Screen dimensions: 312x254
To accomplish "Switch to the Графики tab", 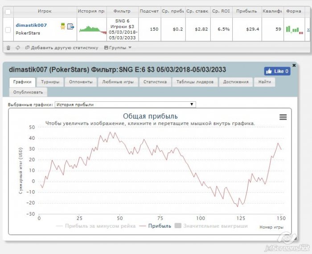I will pyautogui.click(x=22, y=82).
